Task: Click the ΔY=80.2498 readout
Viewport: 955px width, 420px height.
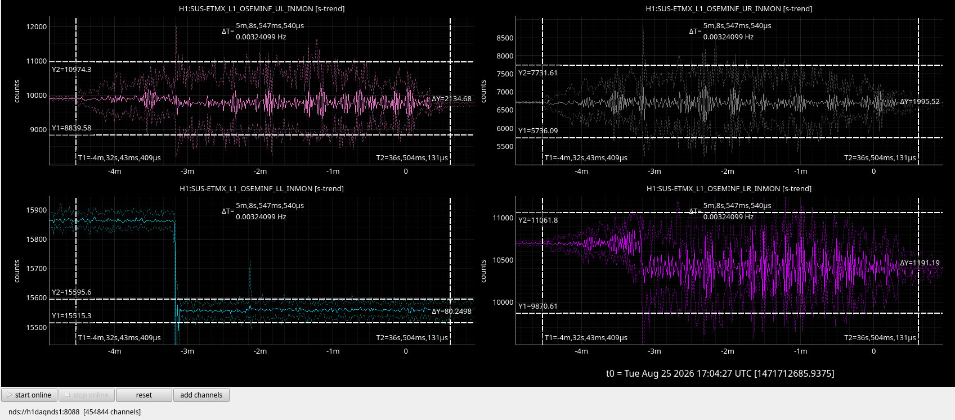Action: pyautogui.click(x=451, y=311)
